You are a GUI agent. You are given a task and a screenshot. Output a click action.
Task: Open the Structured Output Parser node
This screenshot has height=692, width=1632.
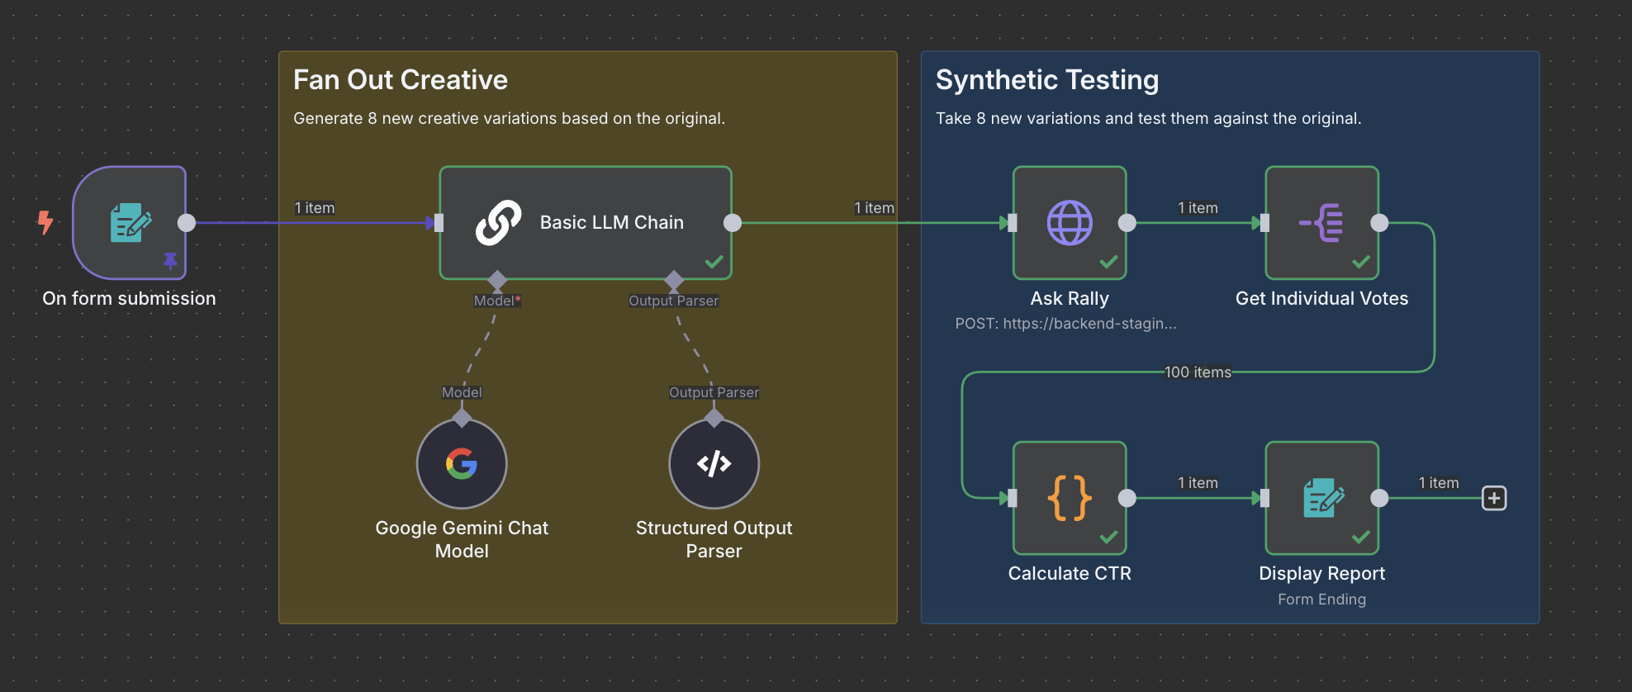(714, 464)
